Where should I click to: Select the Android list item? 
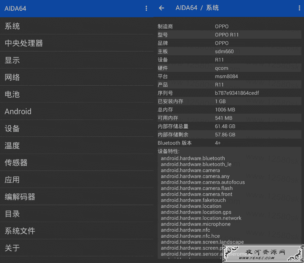click(x=77, y=111)
